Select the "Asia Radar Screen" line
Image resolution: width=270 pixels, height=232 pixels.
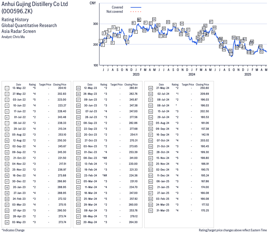tap(19, 31)
